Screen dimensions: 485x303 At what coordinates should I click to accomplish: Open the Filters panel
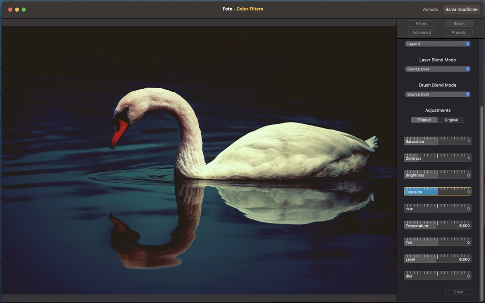421,23
